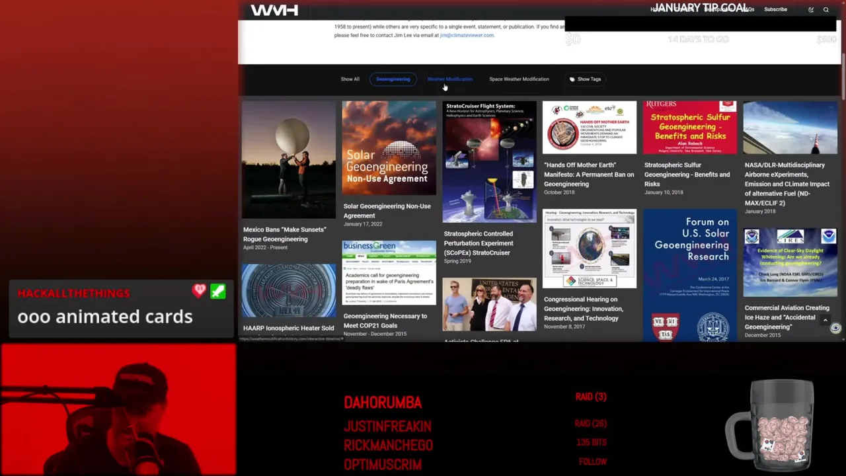This screenshot has width=846, height=476.
Task: Toggle dark mode moon icon
Action: point(811,10)
